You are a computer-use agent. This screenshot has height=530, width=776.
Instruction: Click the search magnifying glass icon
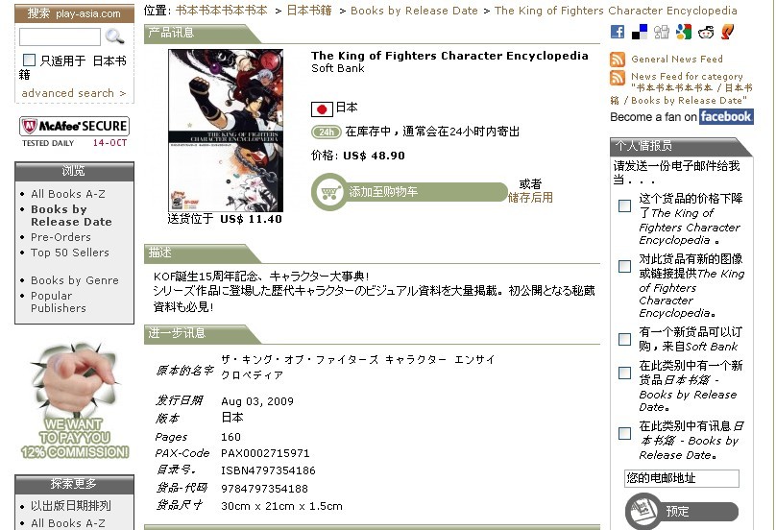point(114,36)
